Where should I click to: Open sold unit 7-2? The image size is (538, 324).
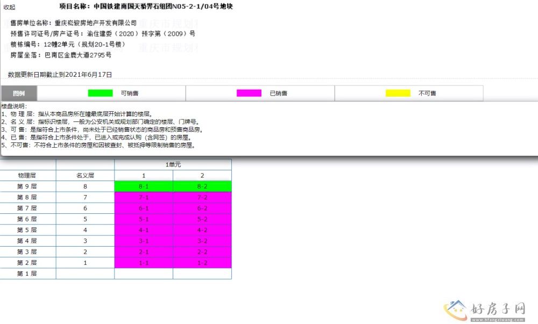coord(202,197)
